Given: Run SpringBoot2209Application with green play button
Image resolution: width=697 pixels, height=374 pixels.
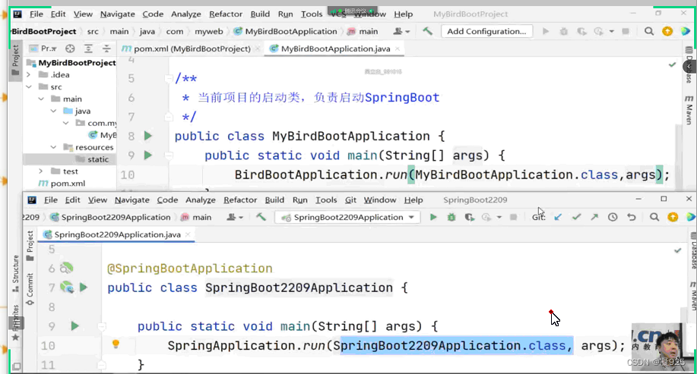Looking at the screenshot, I should (433, 218).
